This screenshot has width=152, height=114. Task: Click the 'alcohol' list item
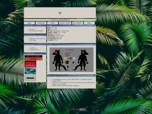[32, 29]
